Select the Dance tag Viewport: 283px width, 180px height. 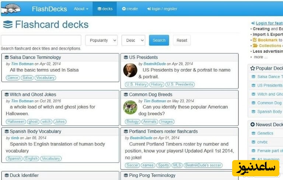(13, 78)
